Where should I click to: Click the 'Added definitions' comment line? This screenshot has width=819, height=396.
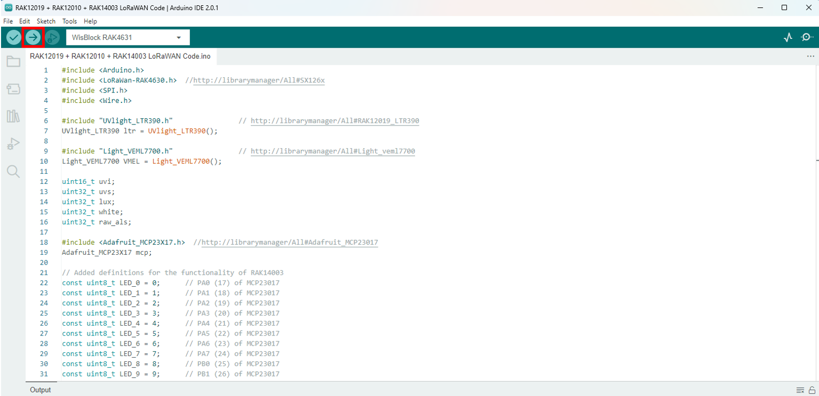coord(173,273)
